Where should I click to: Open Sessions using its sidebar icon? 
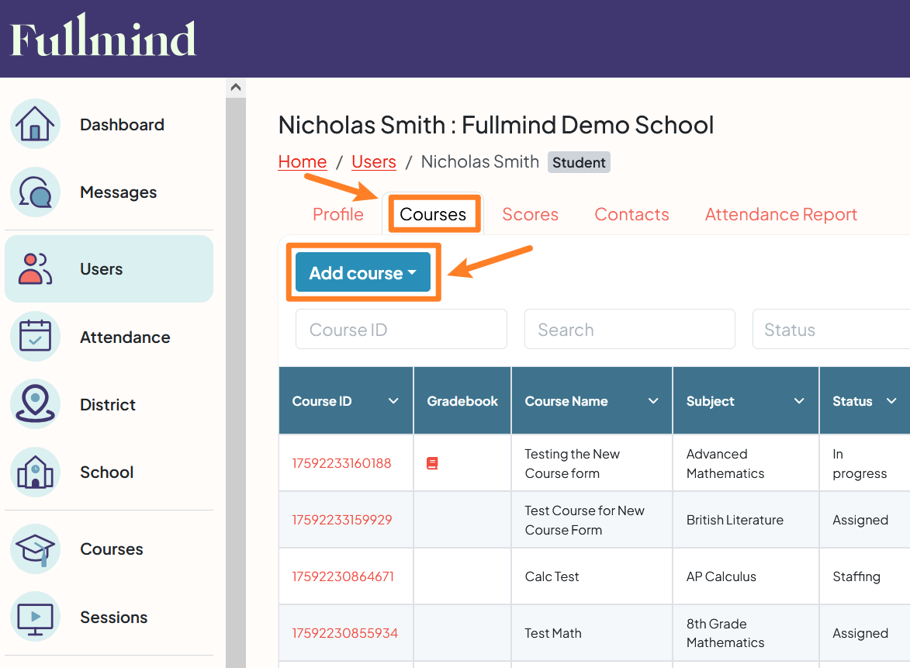(x=35, y=617)
